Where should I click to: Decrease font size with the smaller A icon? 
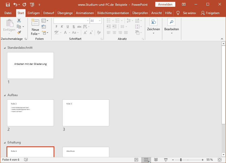(91, 33)
